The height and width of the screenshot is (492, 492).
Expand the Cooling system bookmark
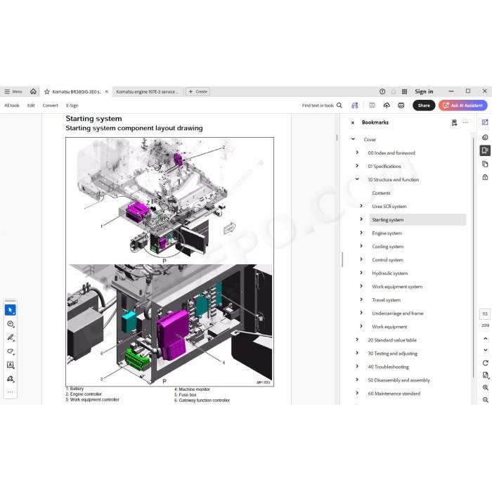[361, 246]
